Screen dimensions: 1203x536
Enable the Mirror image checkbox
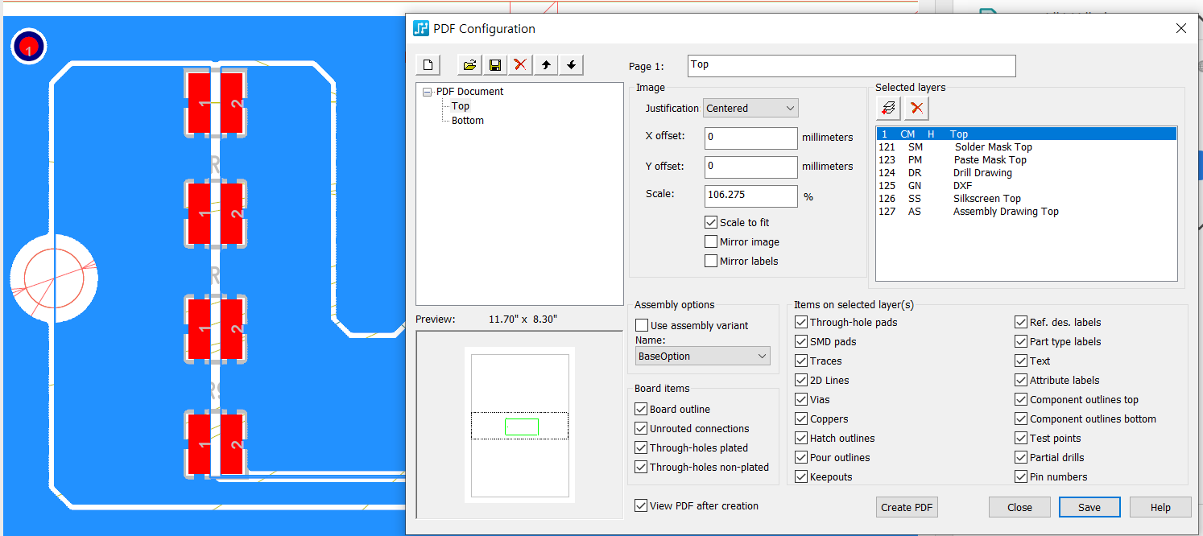[711, 242]
